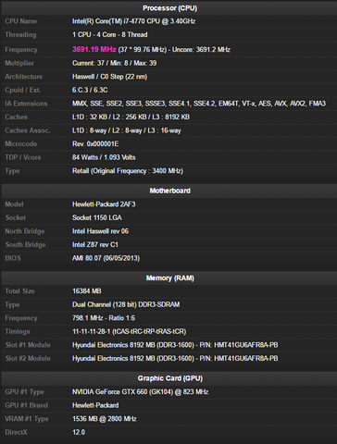Click the 84 Watts / 1.093 Volts value

tap(104, 157)
